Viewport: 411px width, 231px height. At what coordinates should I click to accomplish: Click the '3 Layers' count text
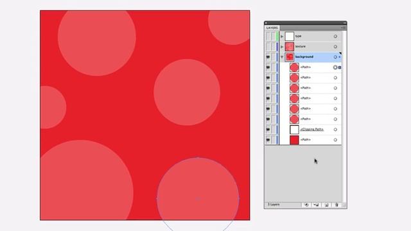(274, 204)
